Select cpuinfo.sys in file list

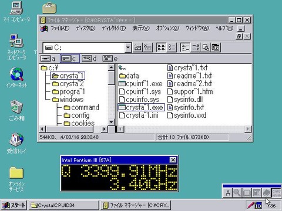(139, 100)
